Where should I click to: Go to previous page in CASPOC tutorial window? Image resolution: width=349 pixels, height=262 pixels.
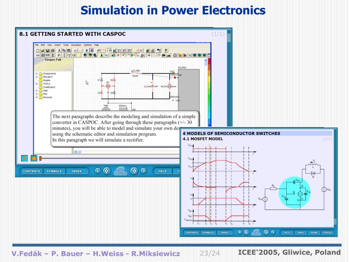click(x=107, y=171)
